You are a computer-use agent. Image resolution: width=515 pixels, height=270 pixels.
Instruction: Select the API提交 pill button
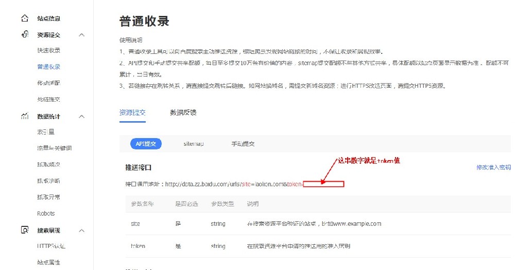click(146, 144)
